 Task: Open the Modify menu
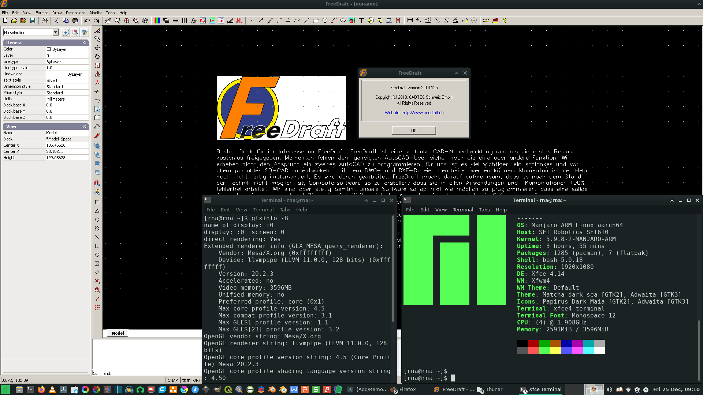pyautogui.click(x=96, y=13)
